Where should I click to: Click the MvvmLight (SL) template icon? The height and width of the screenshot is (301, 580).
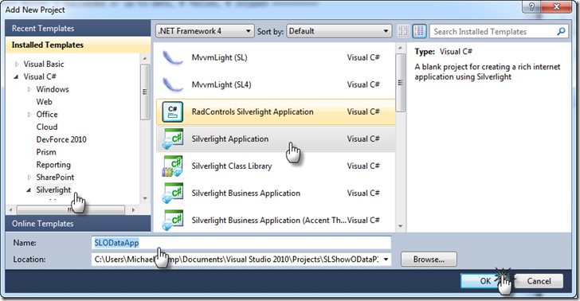(x=173, y=57)
